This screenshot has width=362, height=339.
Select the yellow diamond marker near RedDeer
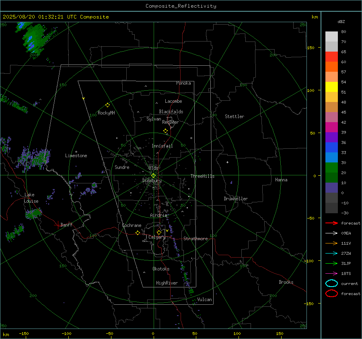165,131
